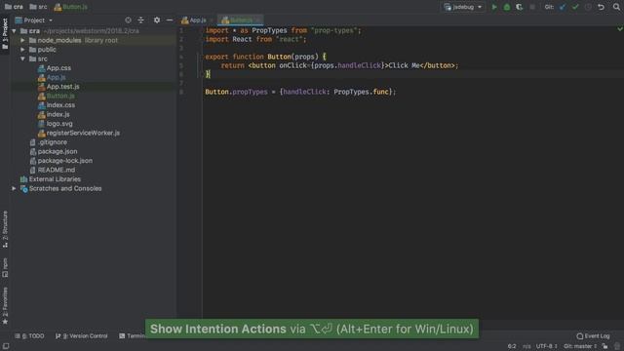Select External Libraries node
This screenshot has width=624, height=351.
(55, 179)
